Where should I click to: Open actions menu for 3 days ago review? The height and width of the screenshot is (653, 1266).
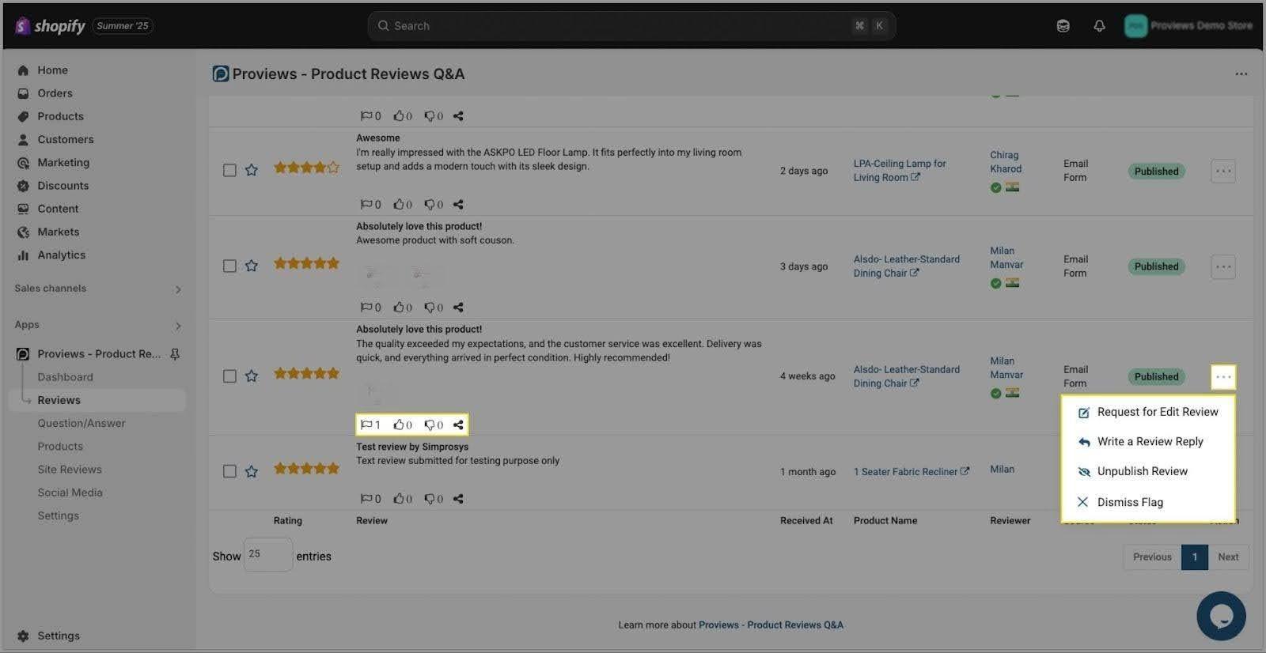[x=1222, y=266]
